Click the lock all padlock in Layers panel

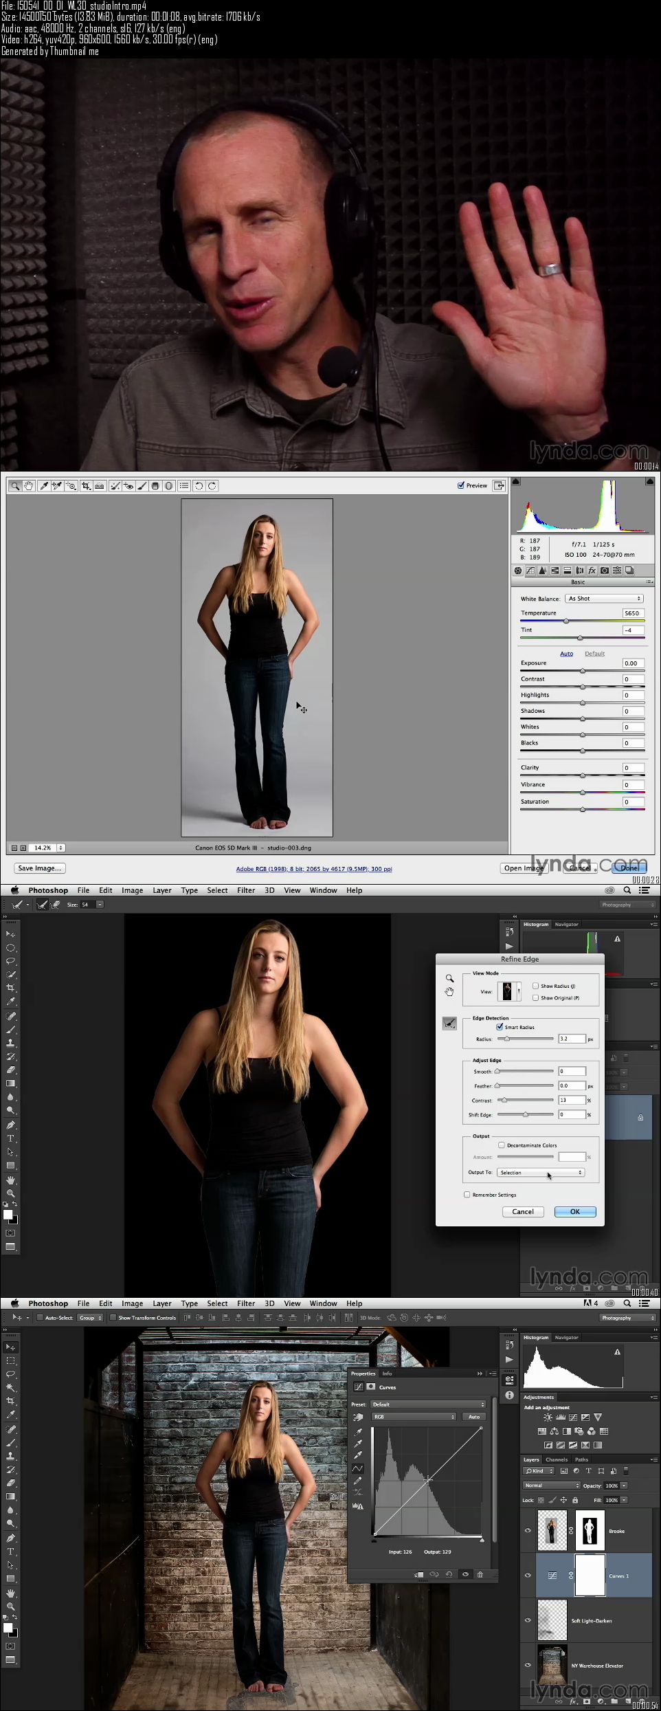575,1500
